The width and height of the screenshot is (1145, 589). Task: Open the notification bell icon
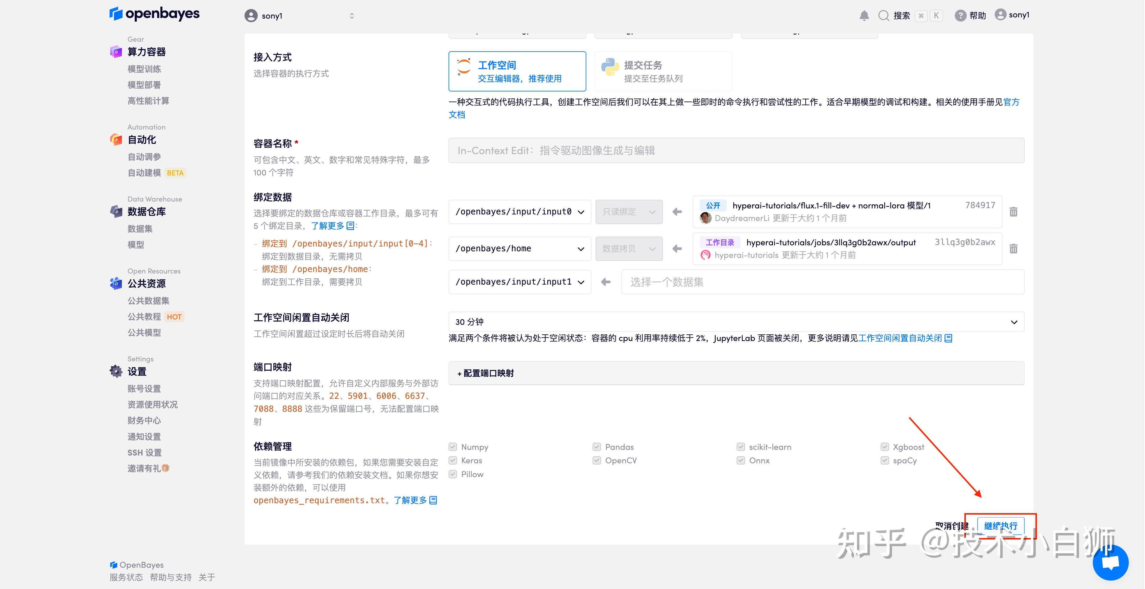click(864, 15)
